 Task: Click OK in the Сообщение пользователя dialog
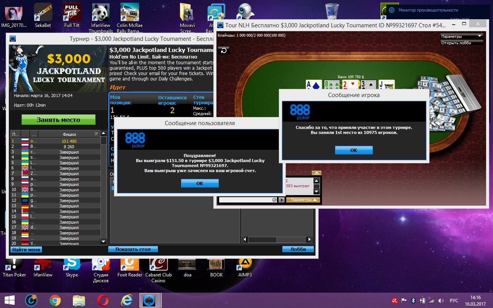[x=200, y=183]
